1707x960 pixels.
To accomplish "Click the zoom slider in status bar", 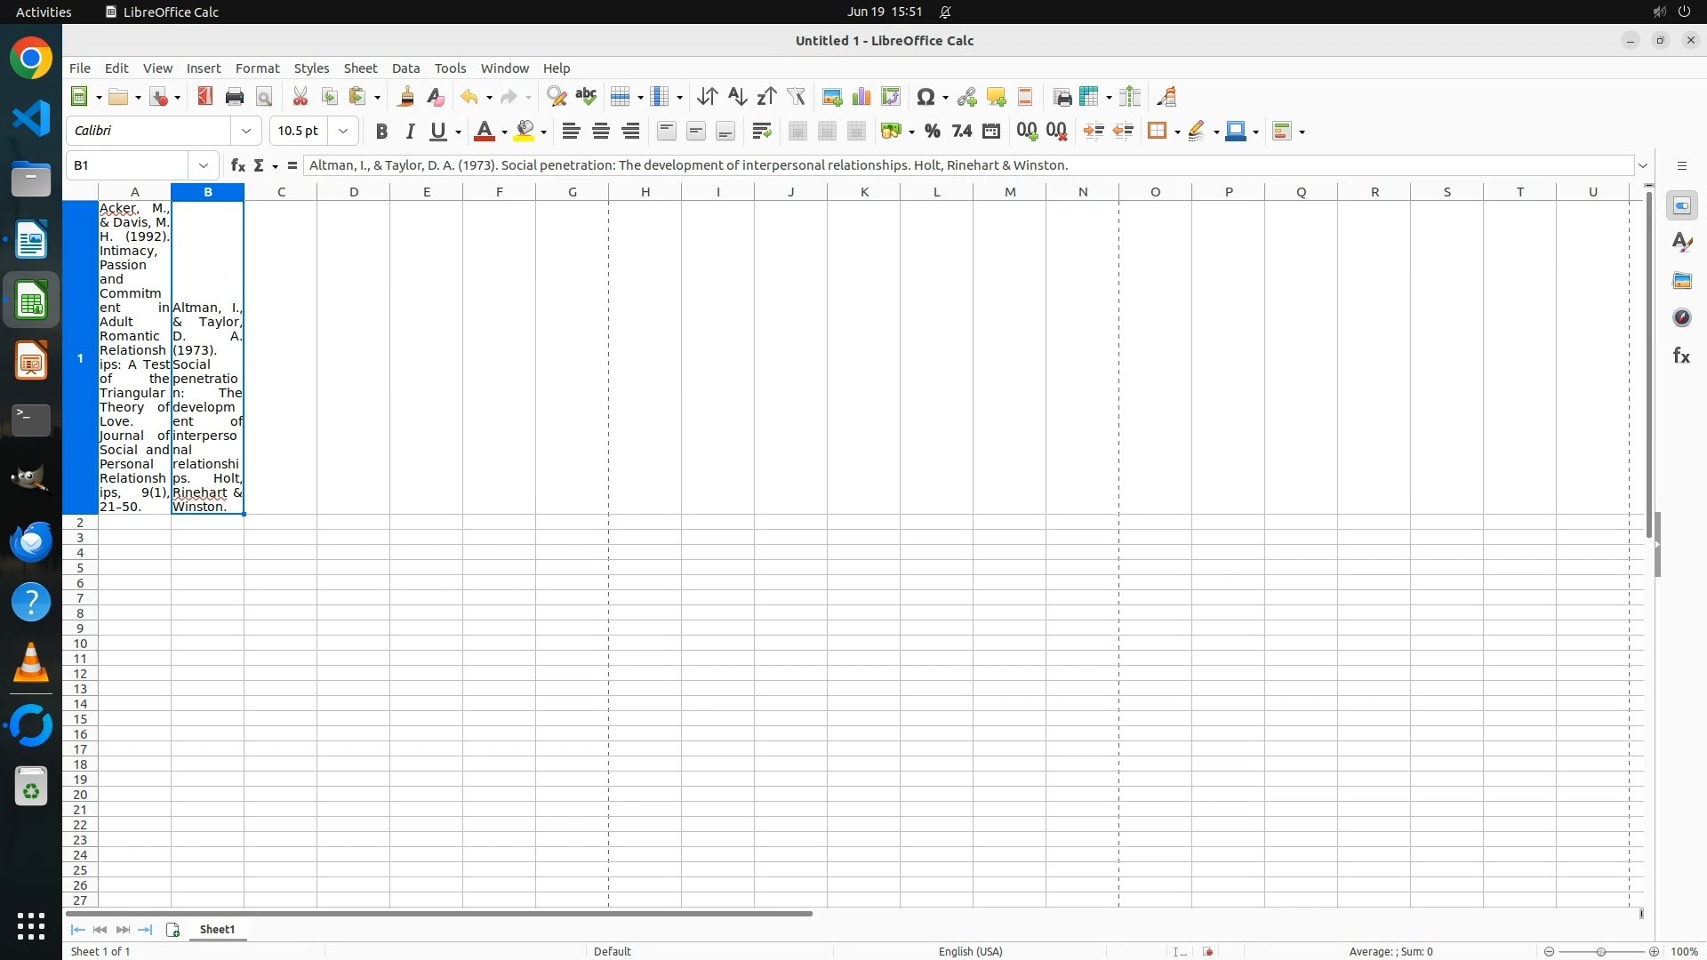I will (1600, 951).
